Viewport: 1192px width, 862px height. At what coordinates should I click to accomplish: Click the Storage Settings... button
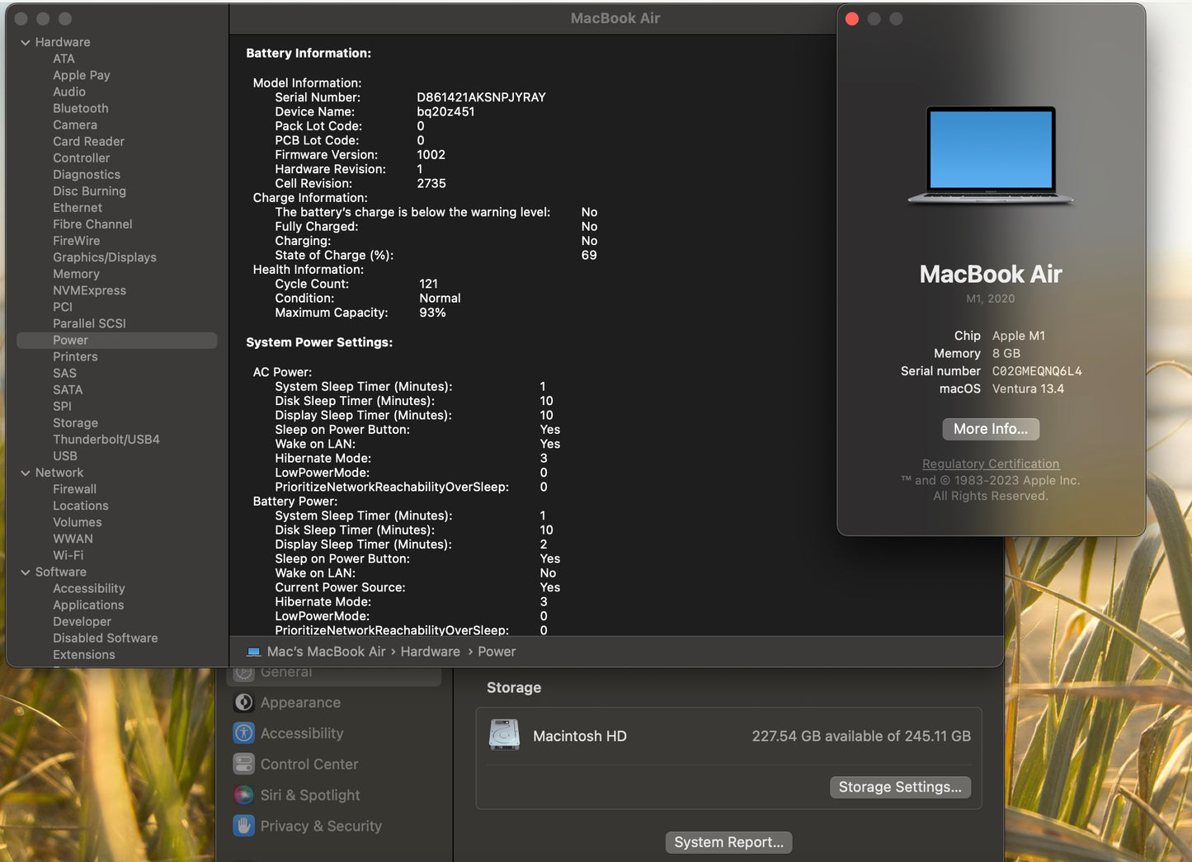[899, 787]
